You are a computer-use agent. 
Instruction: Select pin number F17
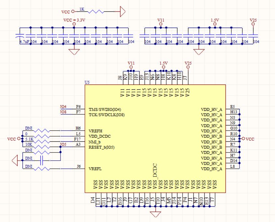click(x=77, y=139)
